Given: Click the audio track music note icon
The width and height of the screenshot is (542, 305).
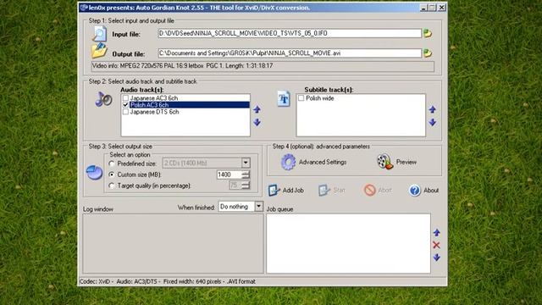Looking at the screenshot, I should click(103, 99).
